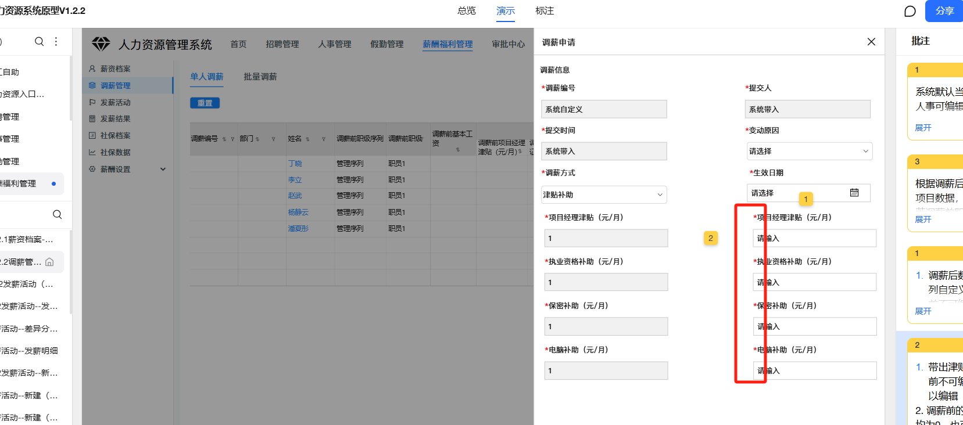Image resolution: width=963 pixels, height=425 pixels.
Task: Click the 分享 button
Action: click(x=944, y=11)
